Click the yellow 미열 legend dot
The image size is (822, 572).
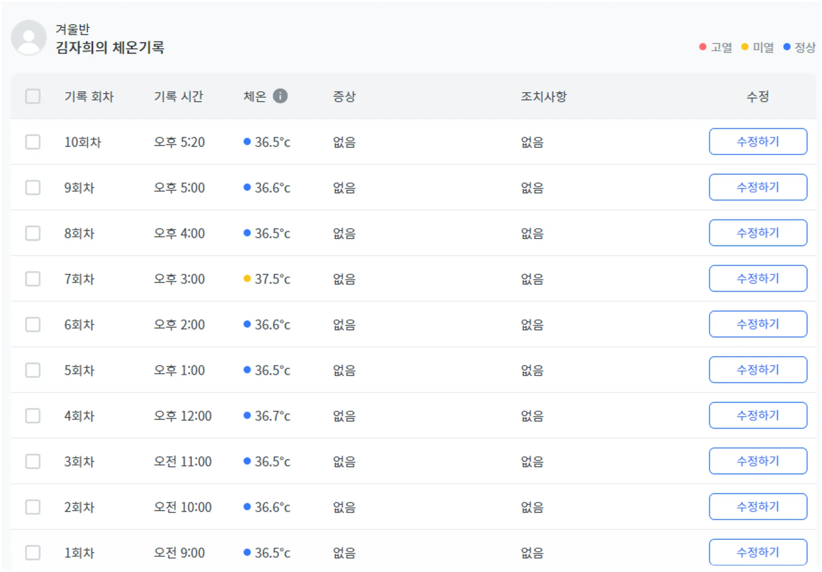tap(745, 47)
